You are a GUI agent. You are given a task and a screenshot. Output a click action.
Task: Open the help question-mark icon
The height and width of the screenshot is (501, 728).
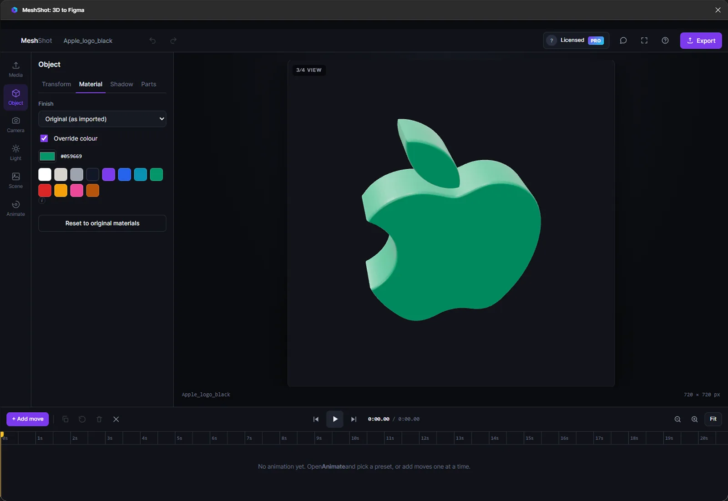click(665, 40)
